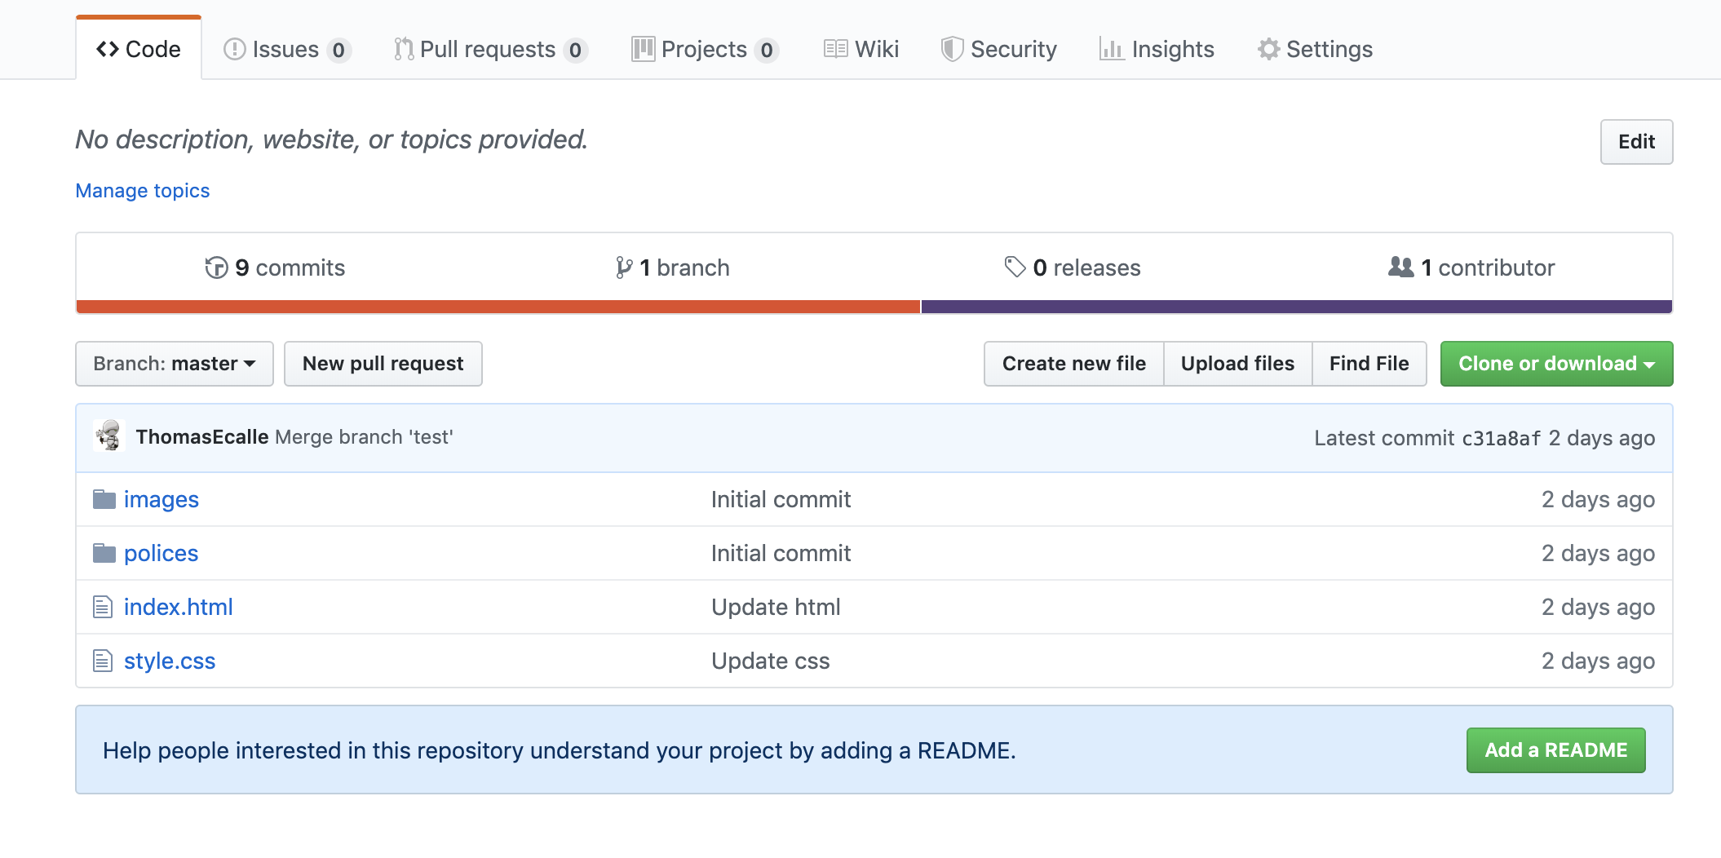Click the commits history clock icon
Viewport: 1721px width, 858px height.
tap(216, 268)
